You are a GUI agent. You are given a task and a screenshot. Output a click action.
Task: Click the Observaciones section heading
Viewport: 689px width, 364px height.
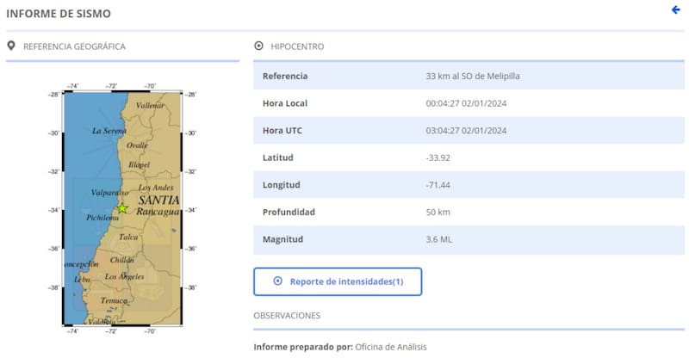click(x=287, y=316)
